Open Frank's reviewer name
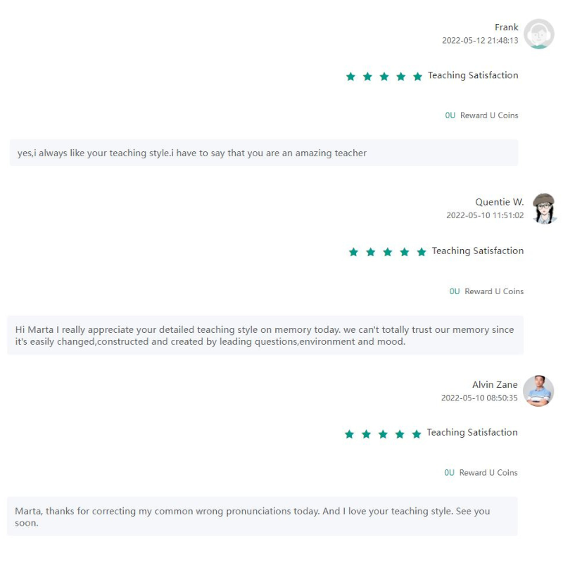The height and width of the screenshot is (563, 563). point(507,27)
